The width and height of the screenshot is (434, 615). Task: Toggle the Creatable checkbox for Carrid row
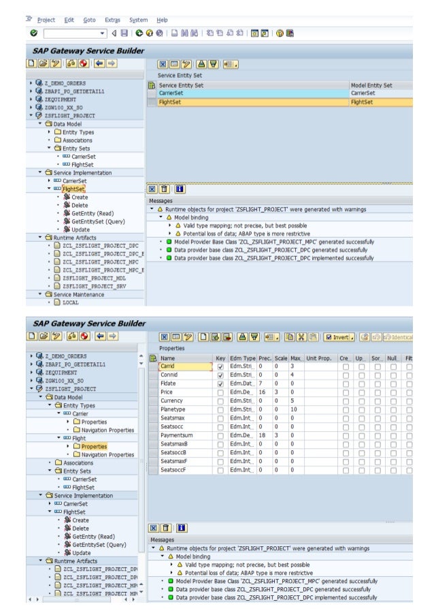pyautogui.click(x=346, y=366)
